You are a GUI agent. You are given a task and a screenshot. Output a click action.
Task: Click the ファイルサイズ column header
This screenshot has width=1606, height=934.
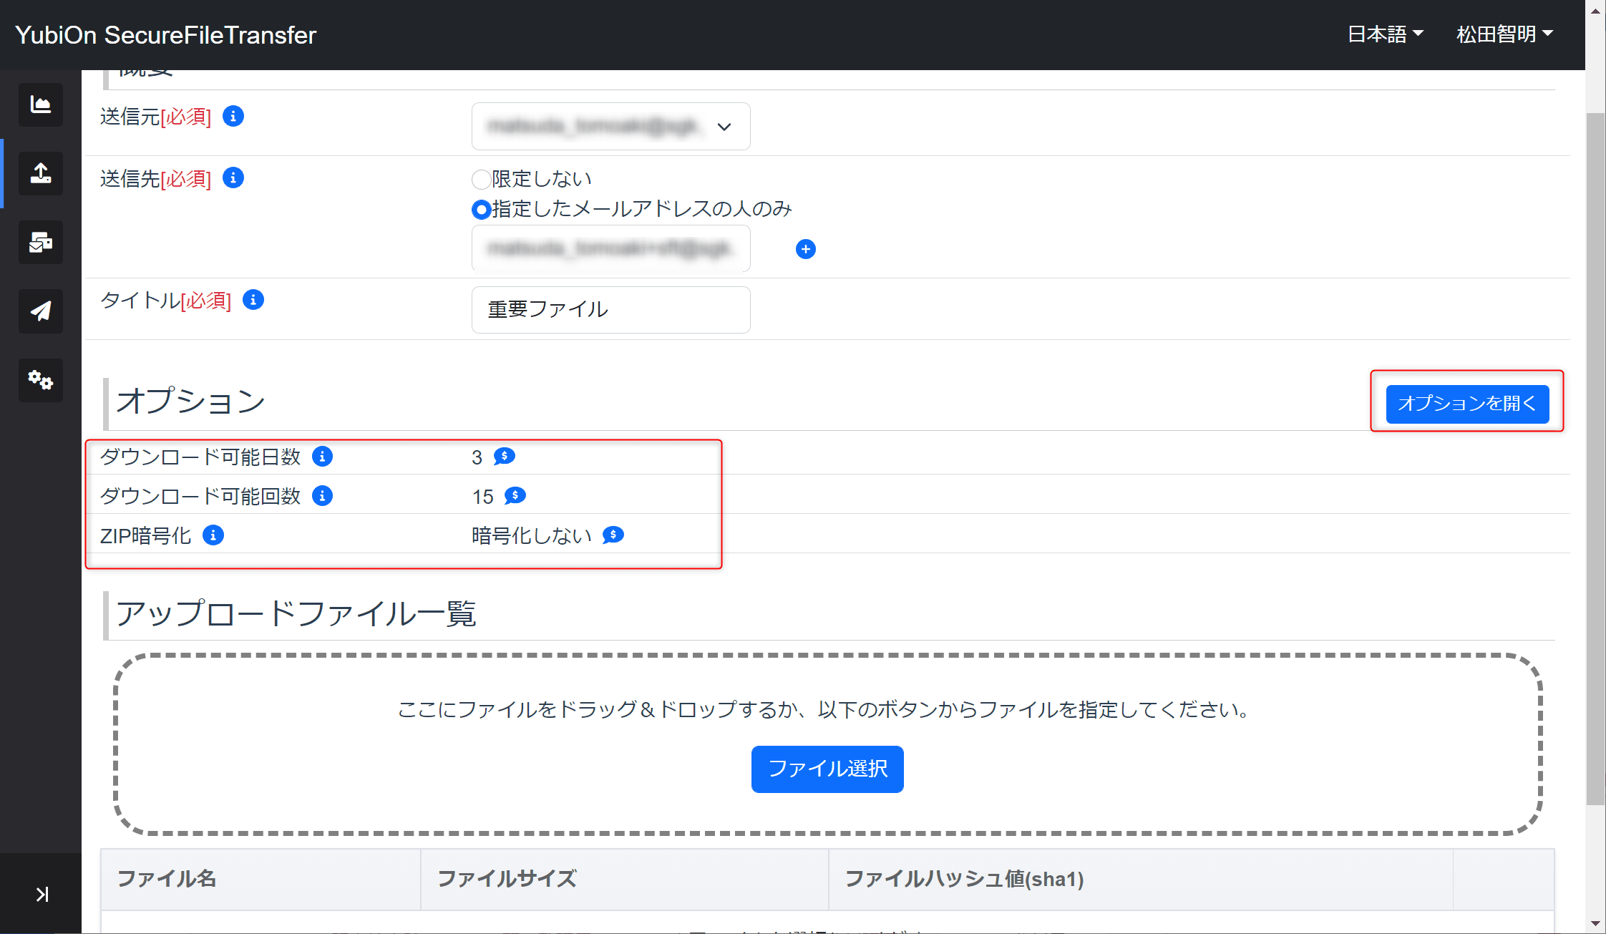click(625, 879)
